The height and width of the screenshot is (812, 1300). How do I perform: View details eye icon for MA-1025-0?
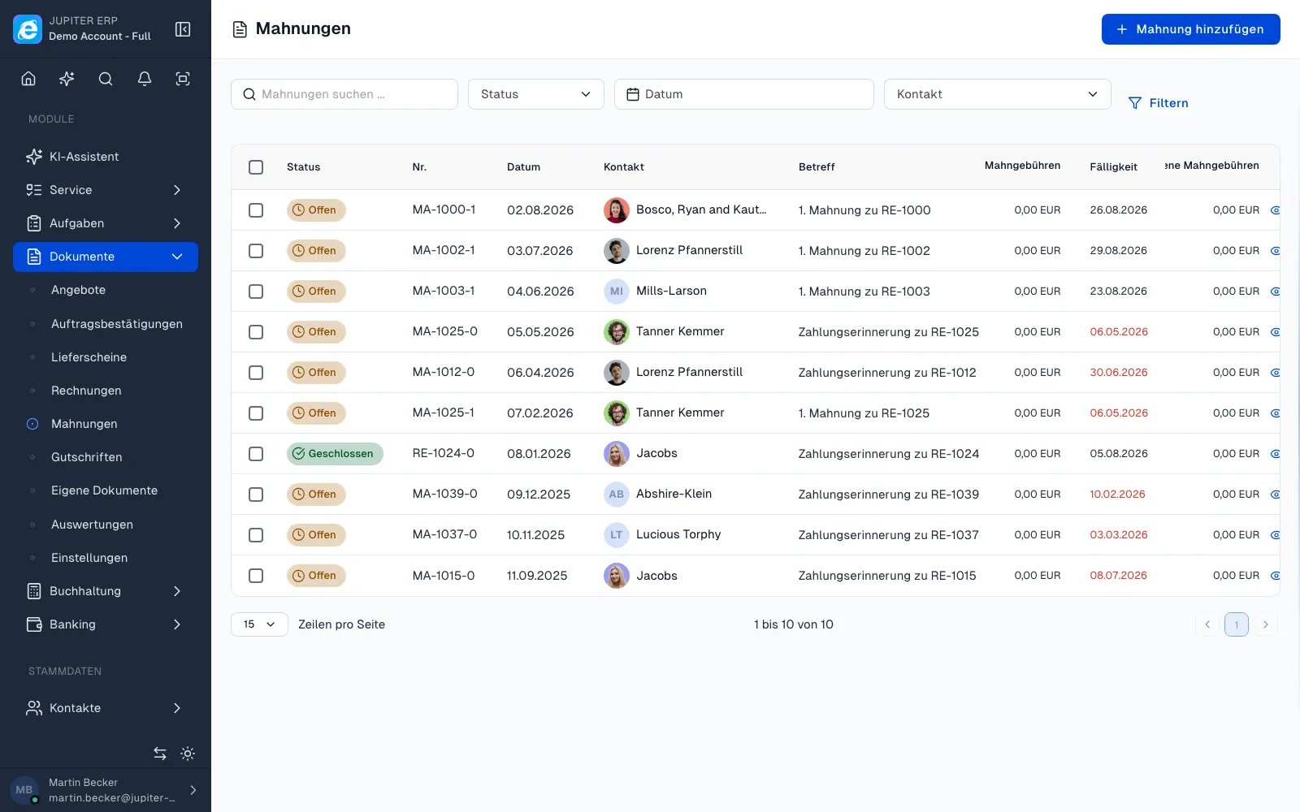click(1275, 332)
